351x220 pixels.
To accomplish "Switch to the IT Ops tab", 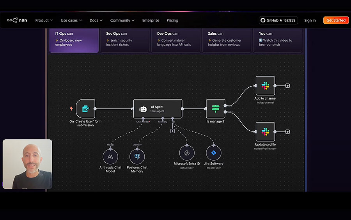I will point(74,39).
